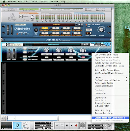Select loop slot 4 button in Dr.OctoRex
This screenshot has width=130, height=131.
(77, 28)
